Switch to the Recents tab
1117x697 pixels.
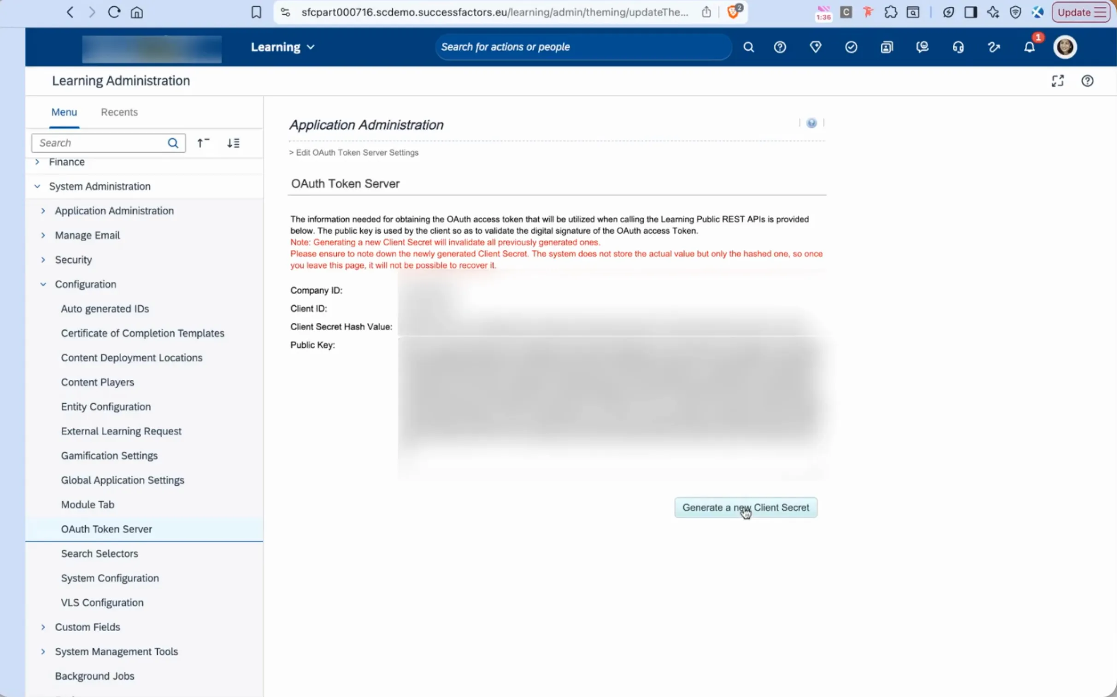click(x=119, y=112)
